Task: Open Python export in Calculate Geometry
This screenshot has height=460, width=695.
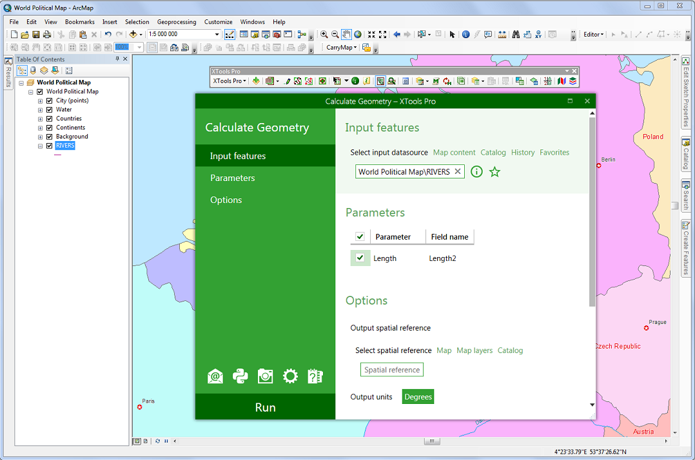Action: tap(240, 376)
